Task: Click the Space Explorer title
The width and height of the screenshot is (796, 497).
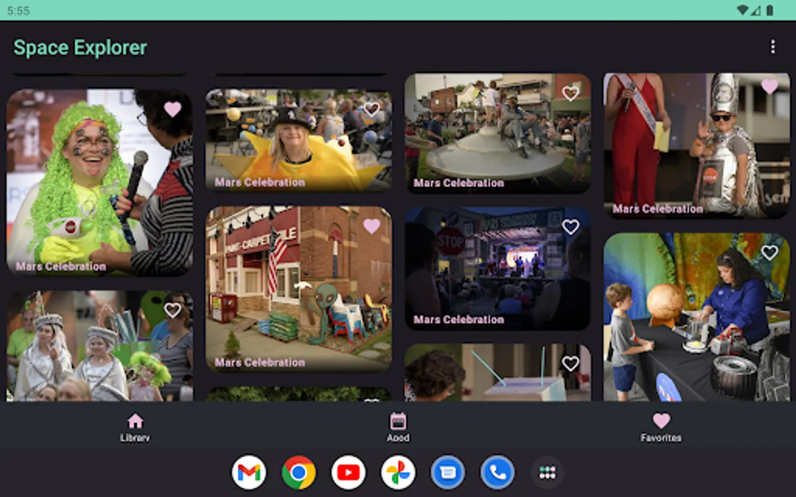Action: [x=80, y=47]
